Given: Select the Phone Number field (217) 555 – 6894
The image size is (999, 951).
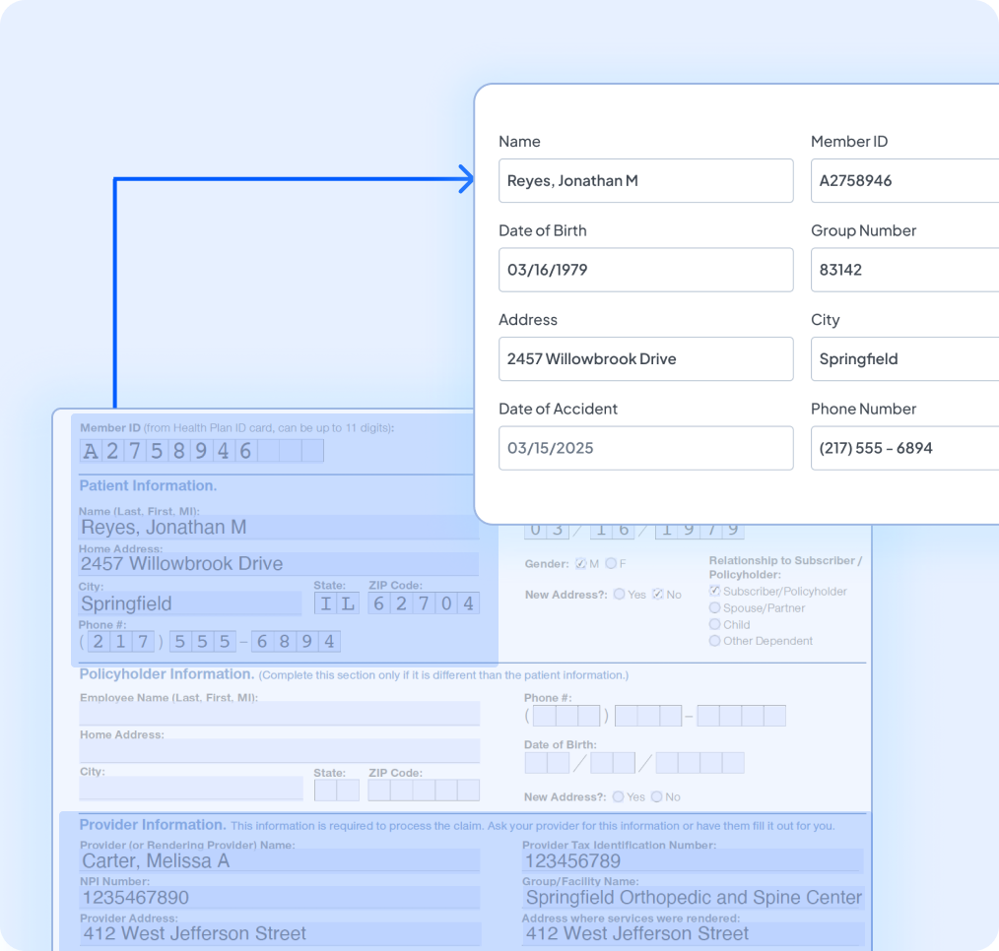Looking at the screenshot, I should point(904,448).
